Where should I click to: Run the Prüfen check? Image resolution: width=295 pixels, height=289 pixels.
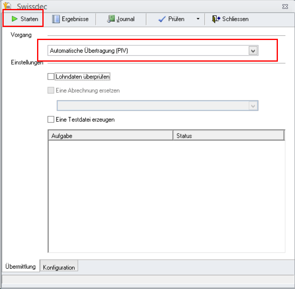171,19
